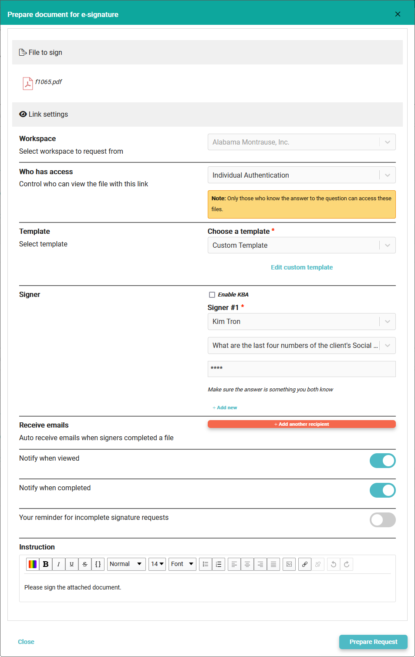
Task: Toggle bold formatting in instruction editor
Action: tap(46, 564)
